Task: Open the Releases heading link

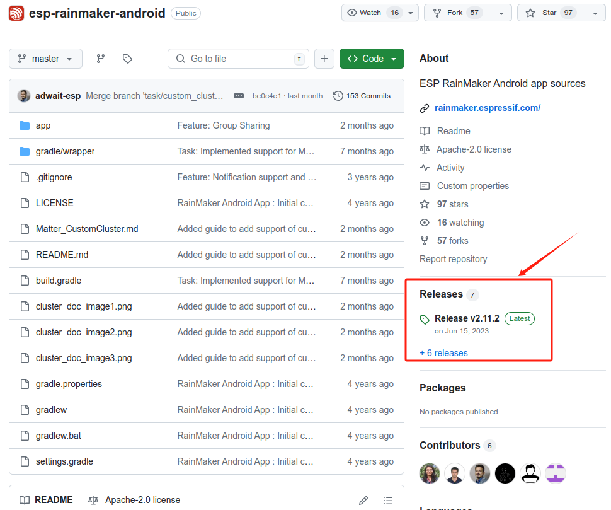Action: (441, 294)
